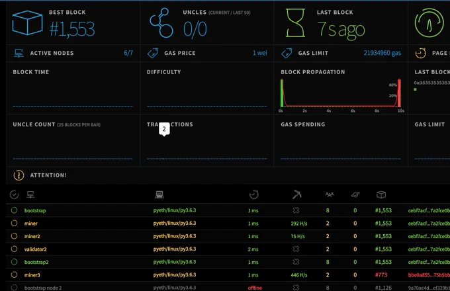This screenshot has height=291, width=450.
Task: Click the Block Time chart heading
Action: tap(30, 72)
